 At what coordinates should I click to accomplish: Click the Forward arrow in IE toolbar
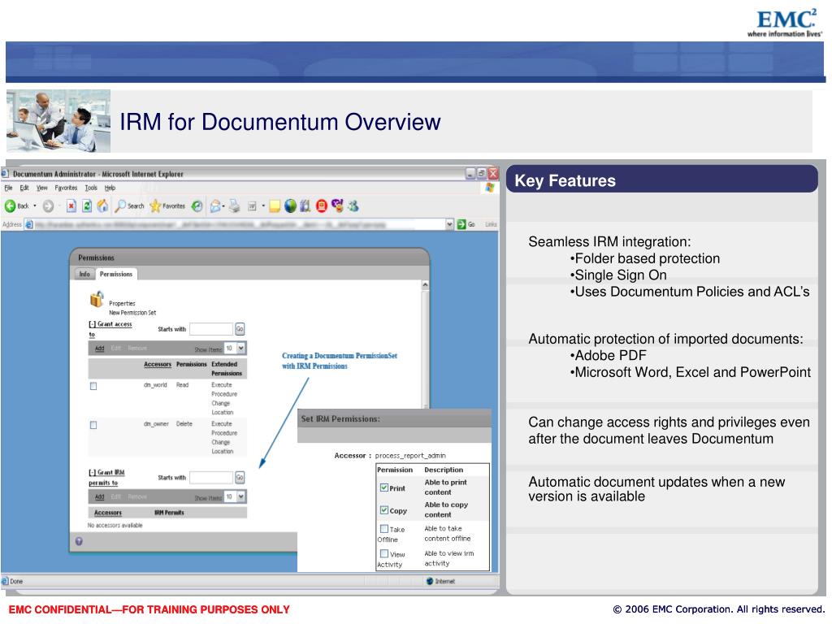pyautogui.click(x=48, y=206)
